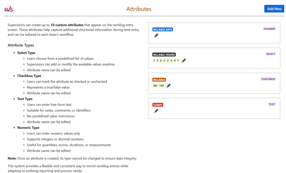Click the BILLABLE RATE card

tap(214, 33)
